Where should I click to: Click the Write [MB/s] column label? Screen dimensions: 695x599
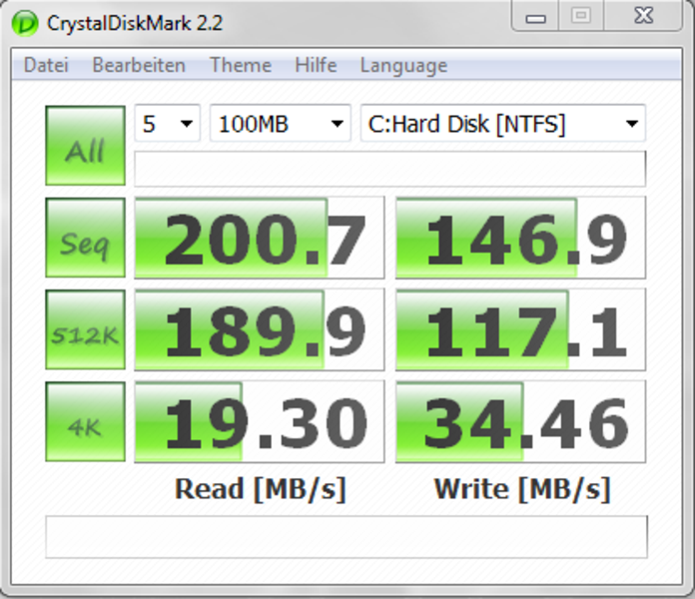click(522, 489)
